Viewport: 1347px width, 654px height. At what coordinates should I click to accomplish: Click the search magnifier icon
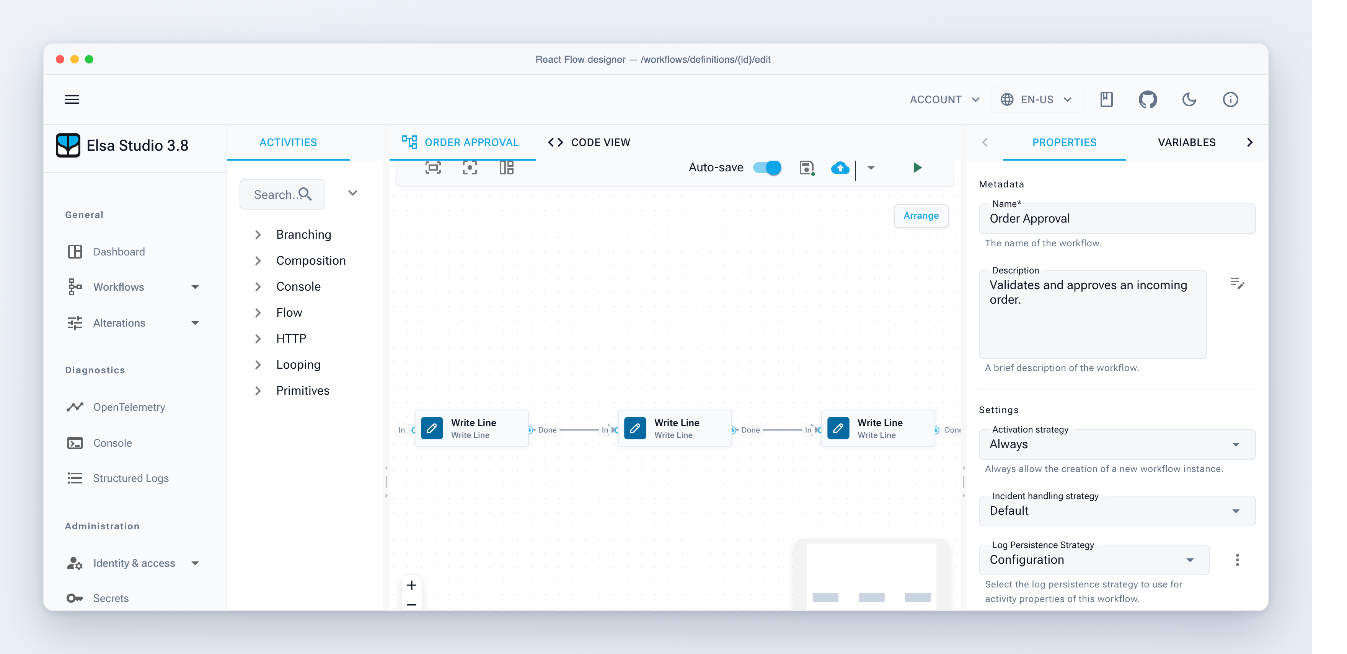[305, 194]
